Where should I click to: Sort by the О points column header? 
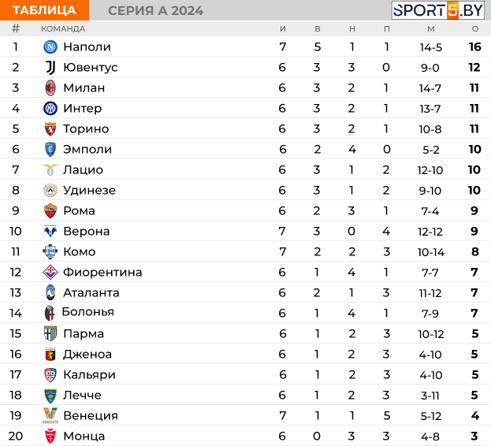click(x=475, y=29)
